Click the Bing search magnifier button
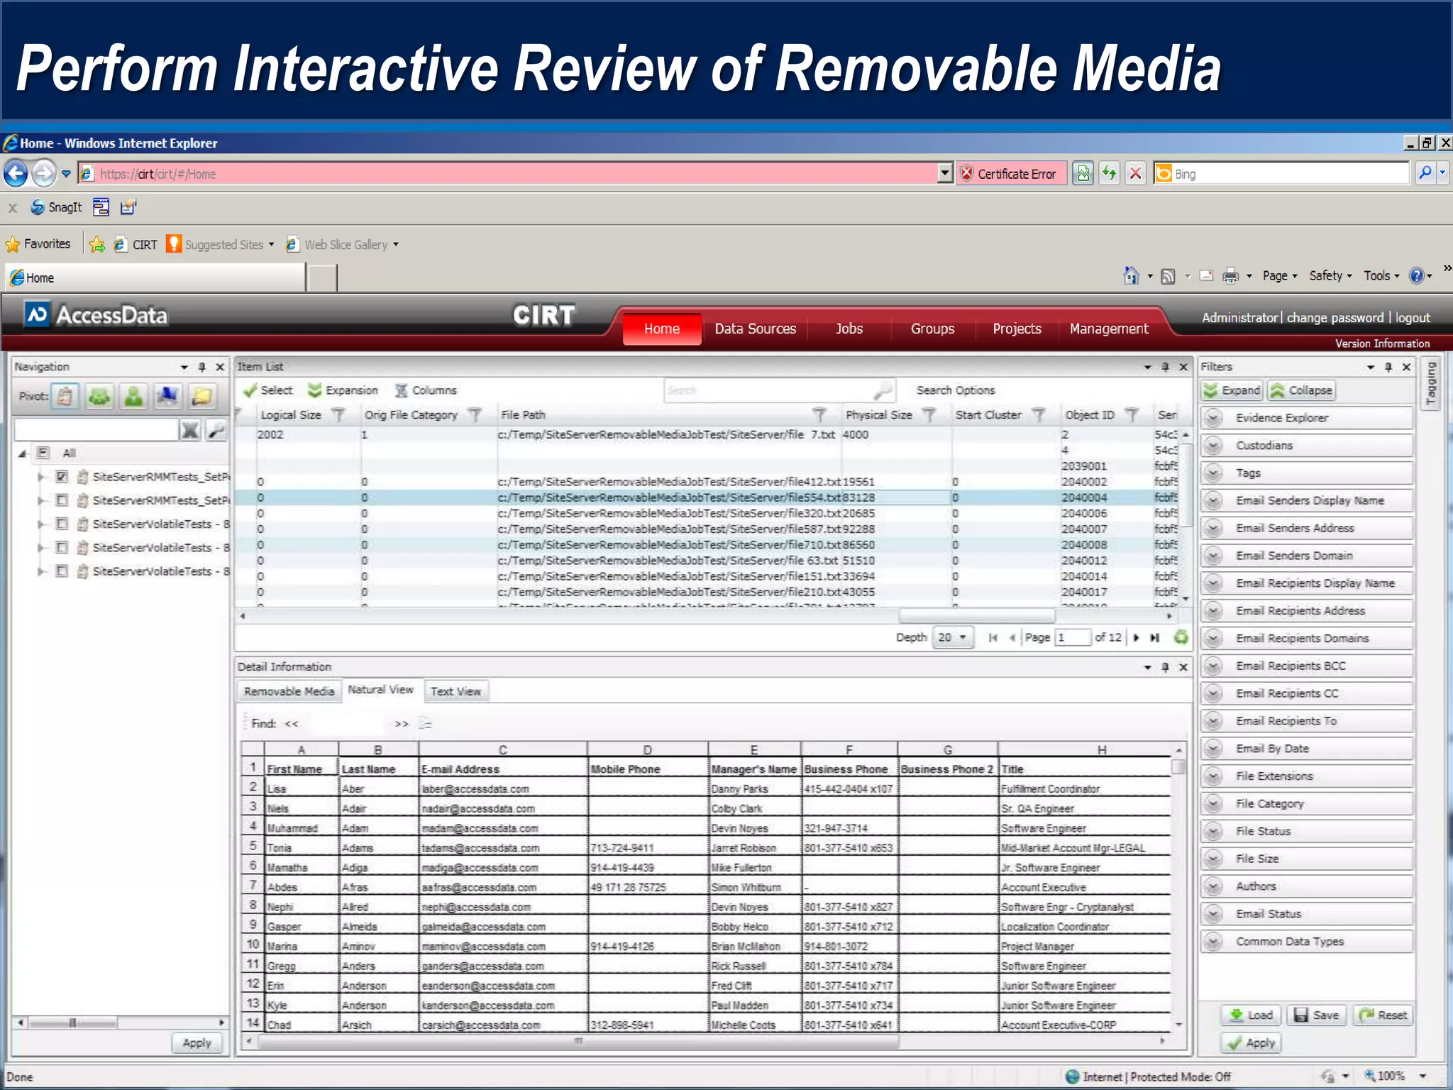This screenshot has height=1090, width=1453. coord(1425,173)
